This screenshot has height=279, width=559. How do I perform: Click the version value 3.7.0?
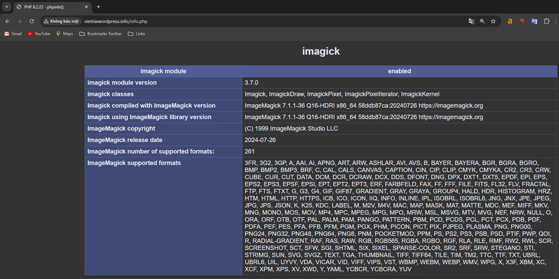point(251,83)
